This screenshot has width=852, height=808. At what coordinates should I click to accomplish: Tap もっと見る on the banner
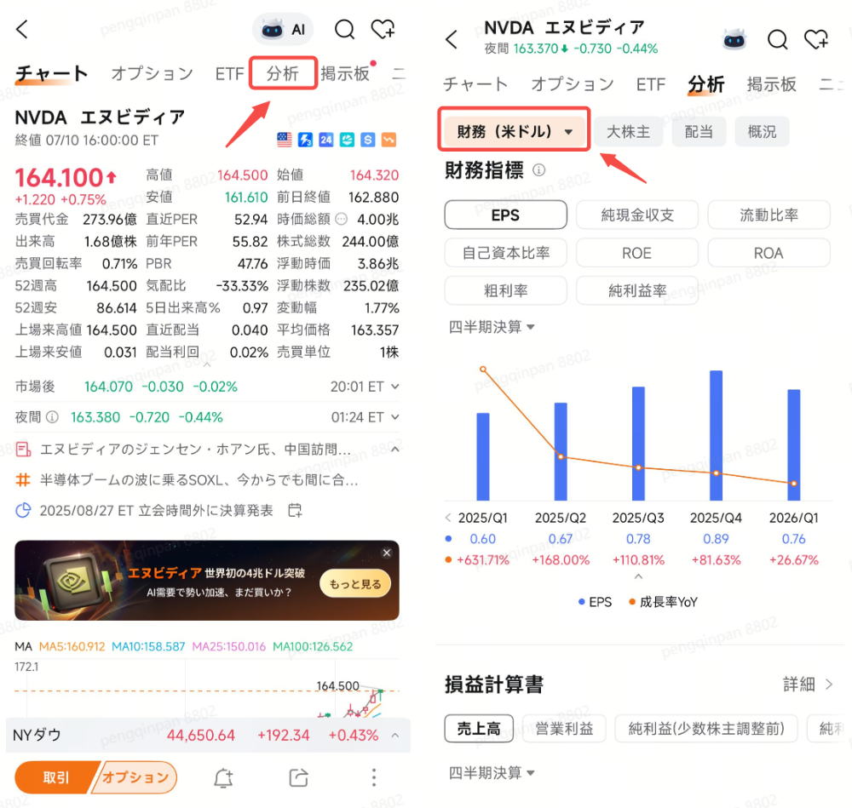[x=355, y=584]
